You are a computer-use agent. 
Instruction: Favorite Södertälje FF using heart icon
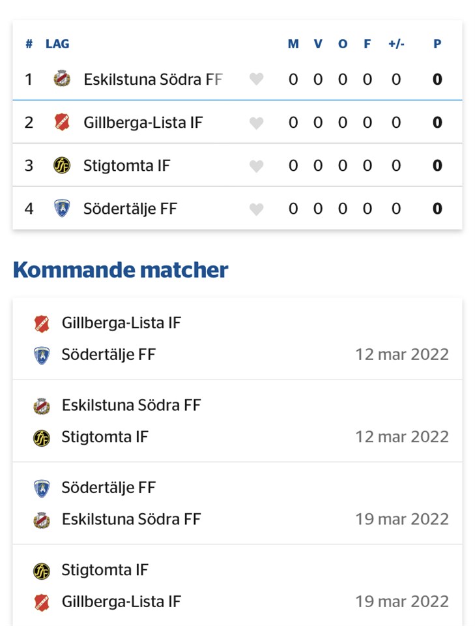pyautogui.click(x=257, y=209)
